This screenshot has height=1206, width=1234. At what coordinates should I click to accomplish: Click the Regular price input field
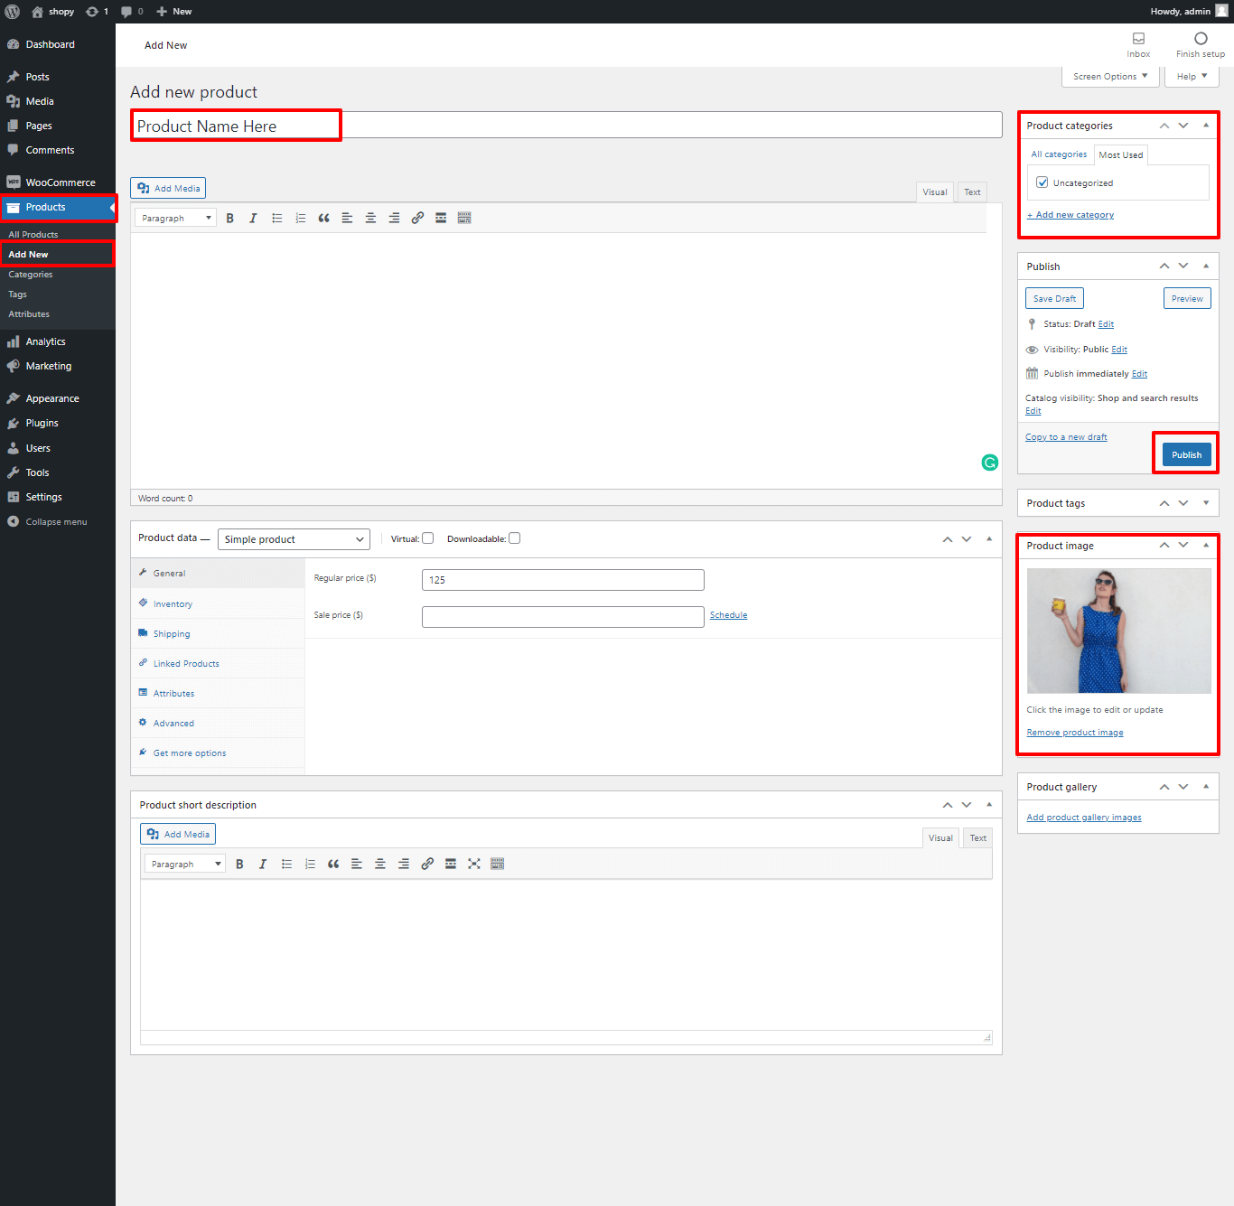563,580
